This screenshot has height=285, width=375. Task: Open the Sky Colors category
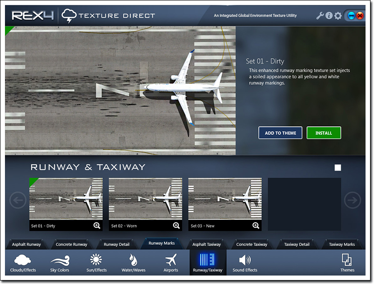click(60, 263)
